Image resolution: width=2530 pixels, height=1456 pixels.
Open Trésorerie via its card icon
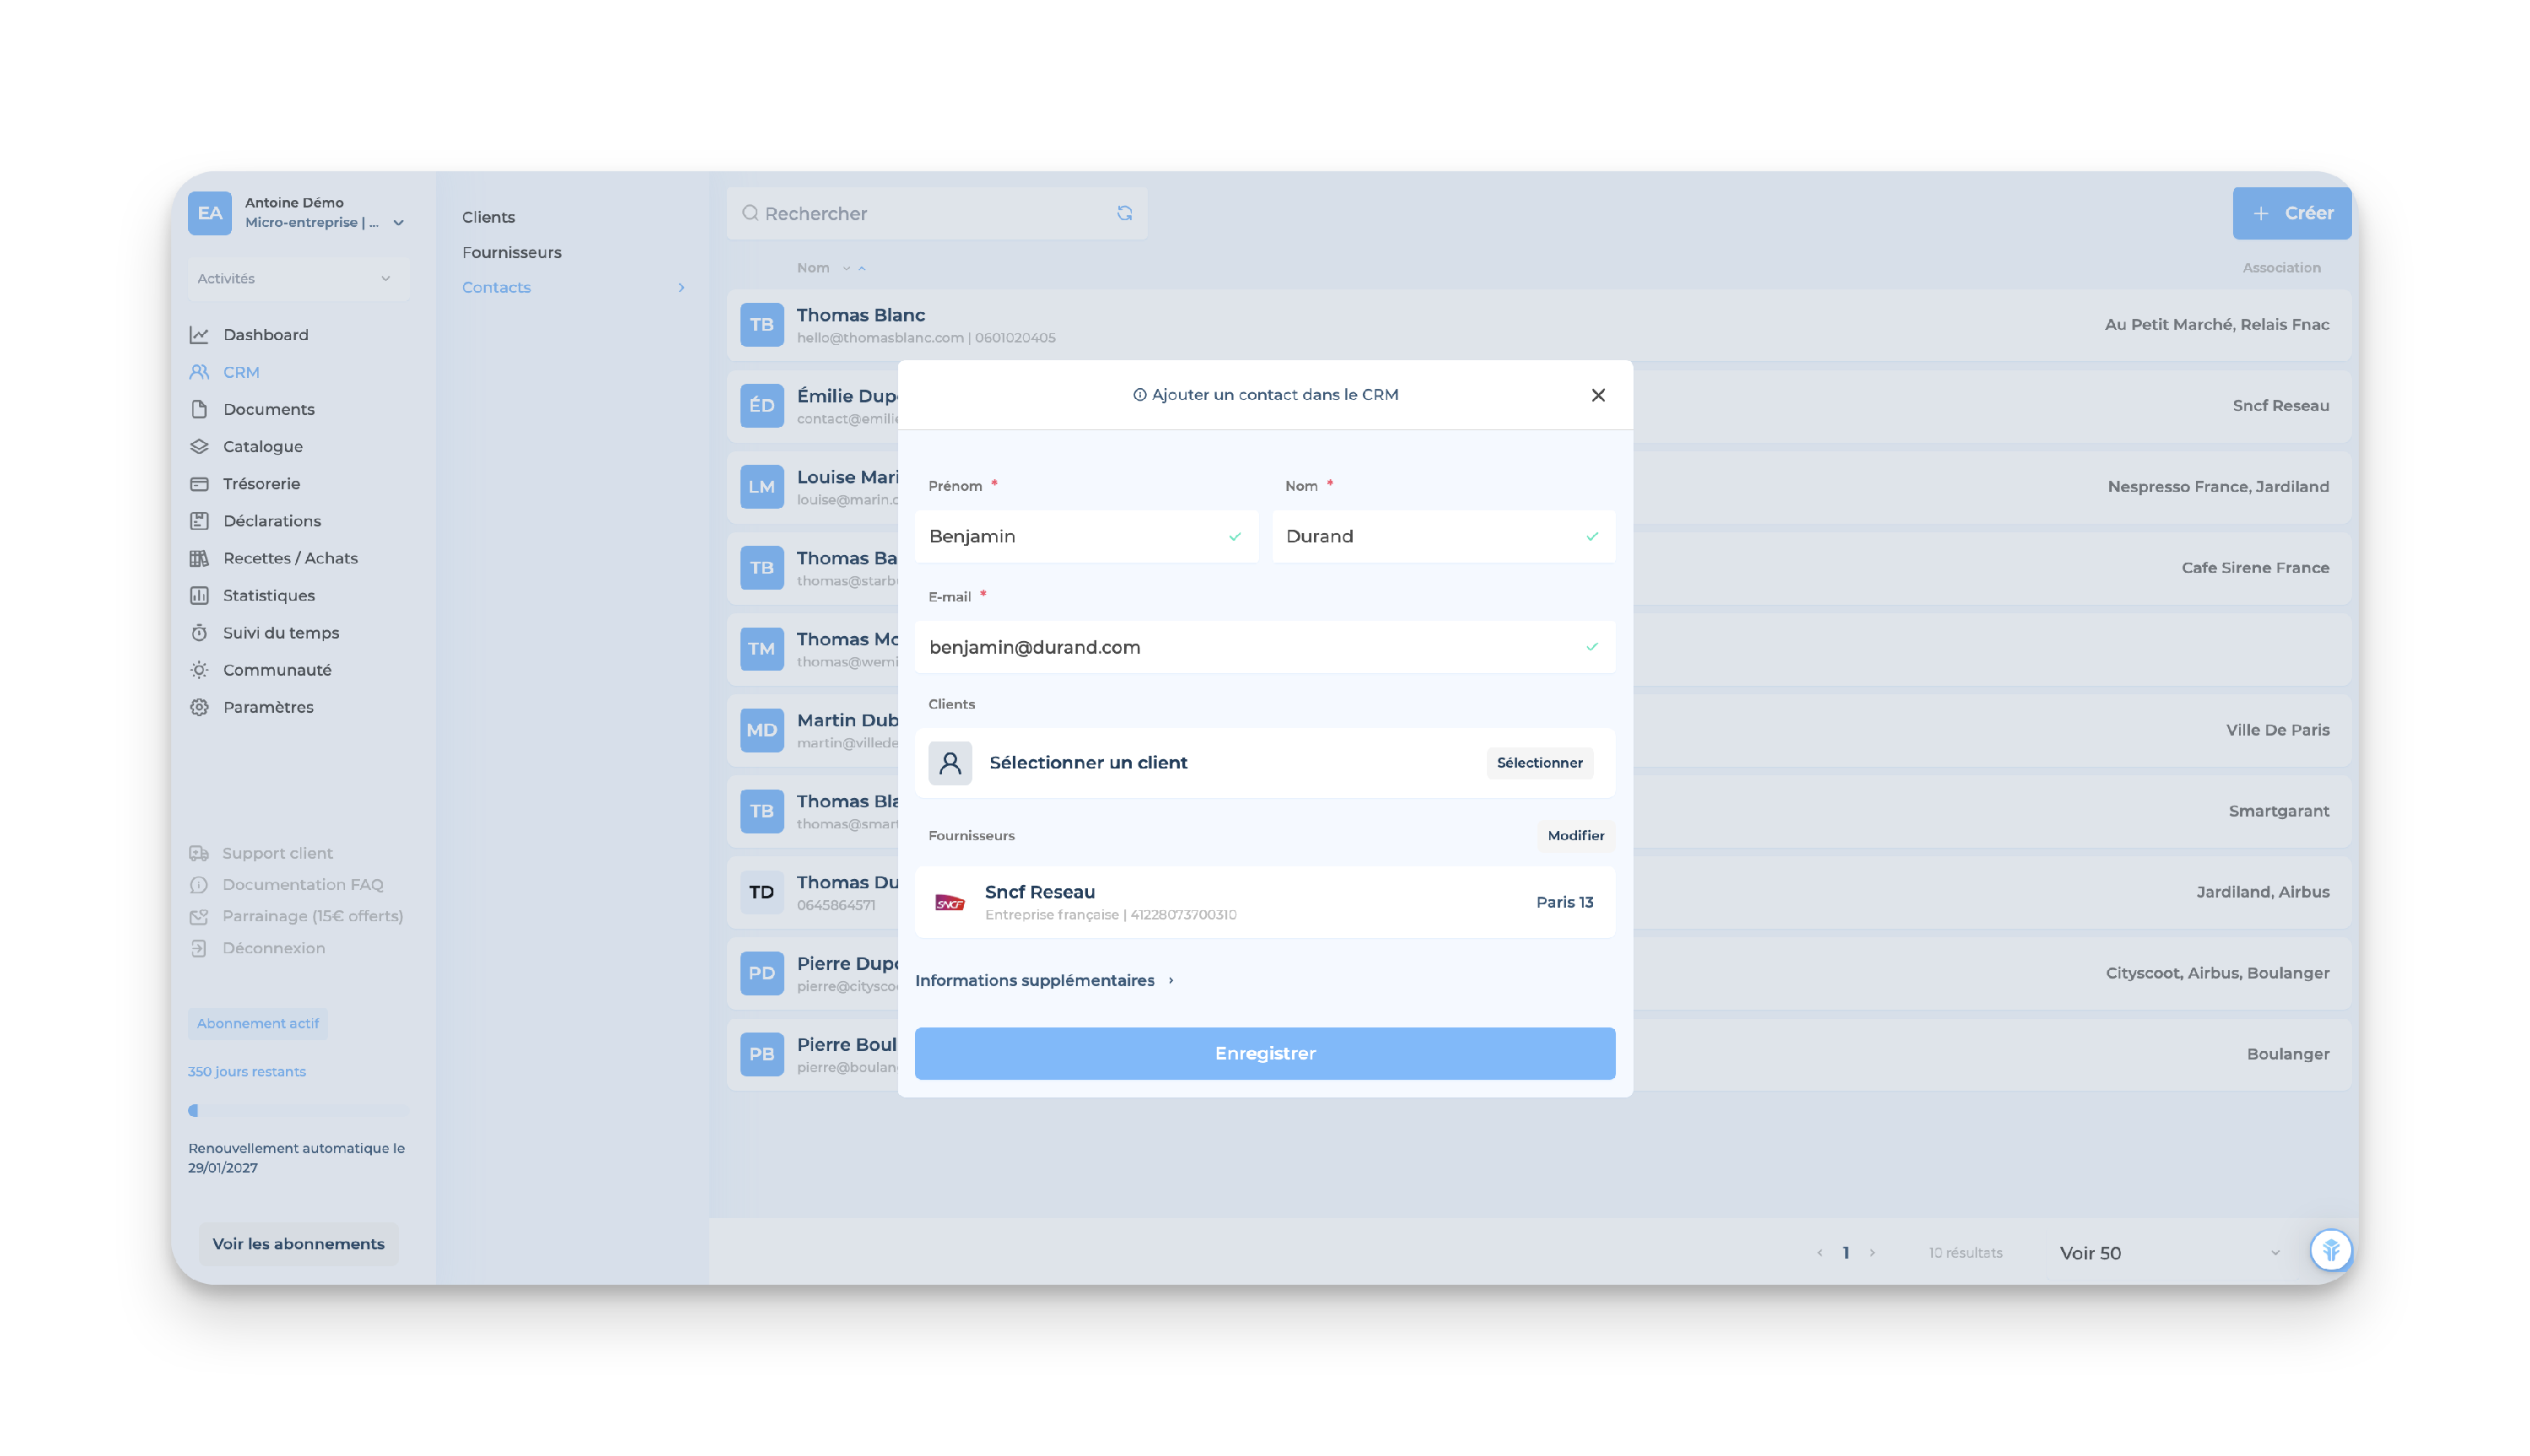[199, 484]
